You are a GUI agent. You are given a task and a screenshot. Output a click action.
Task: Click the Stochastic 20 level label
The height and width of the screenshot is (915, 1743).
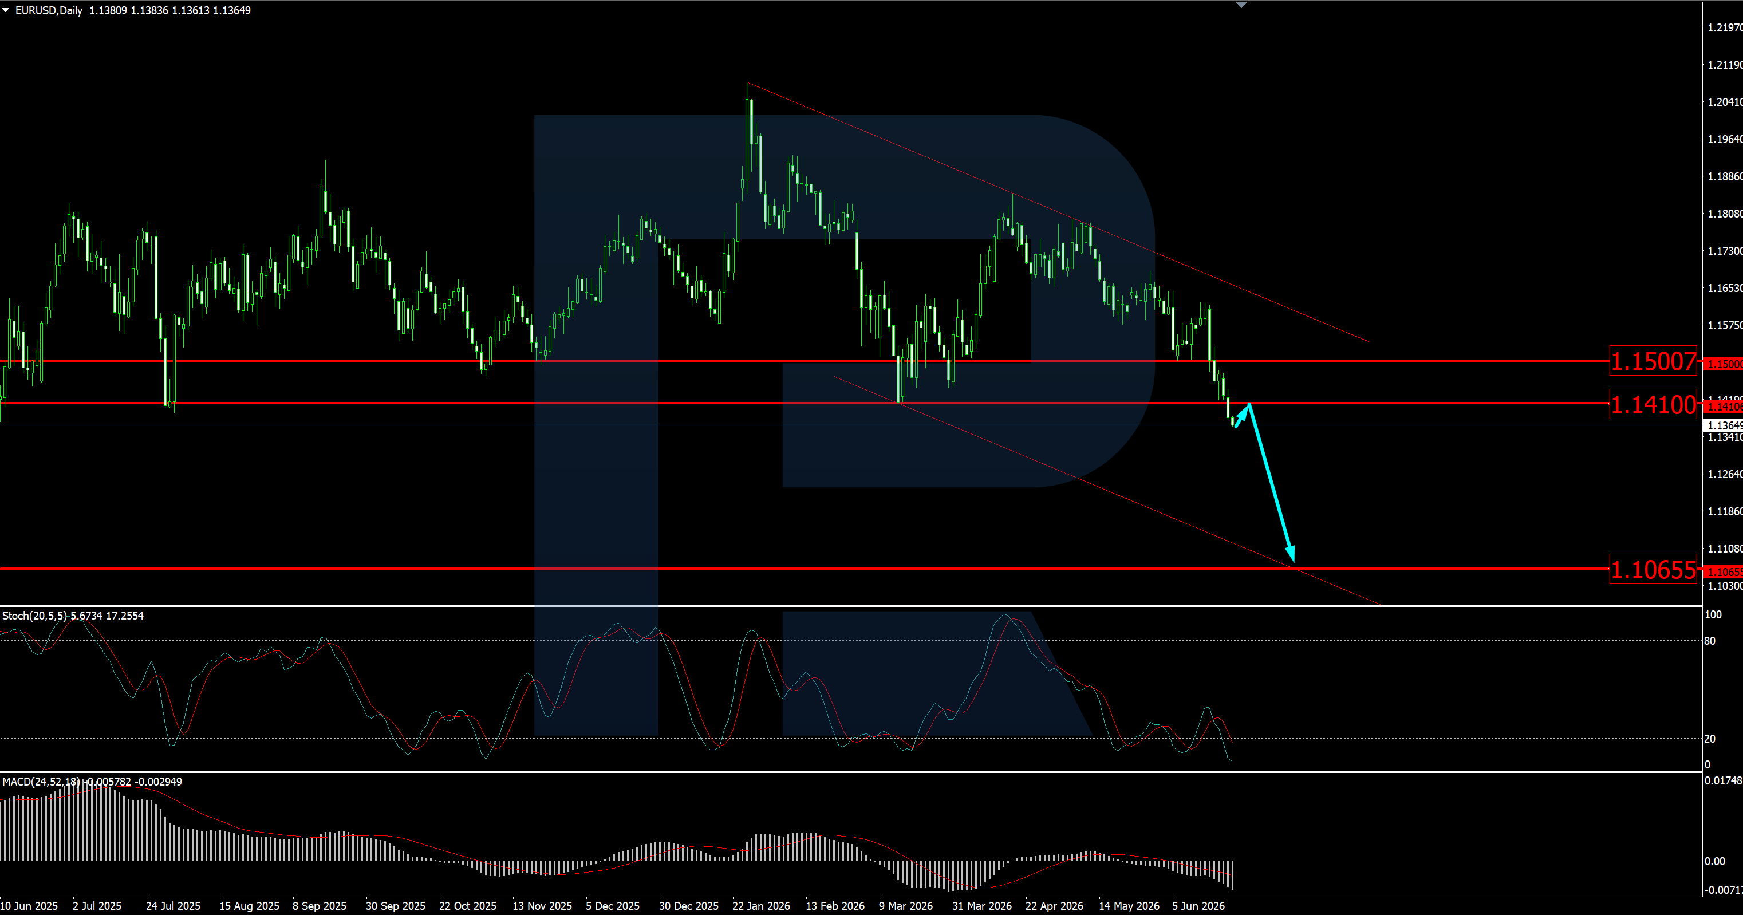click(x=1710, y=739)
